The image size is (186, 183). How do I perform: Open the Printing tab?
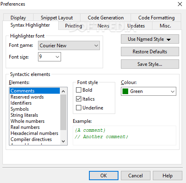click(74, 26)
